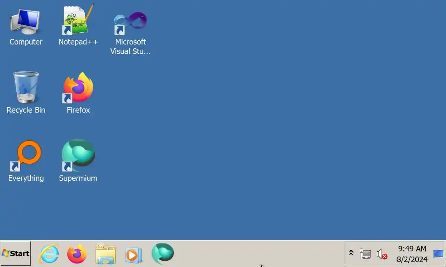Open Windows Media Player from taskbar

tap(134, 254)
